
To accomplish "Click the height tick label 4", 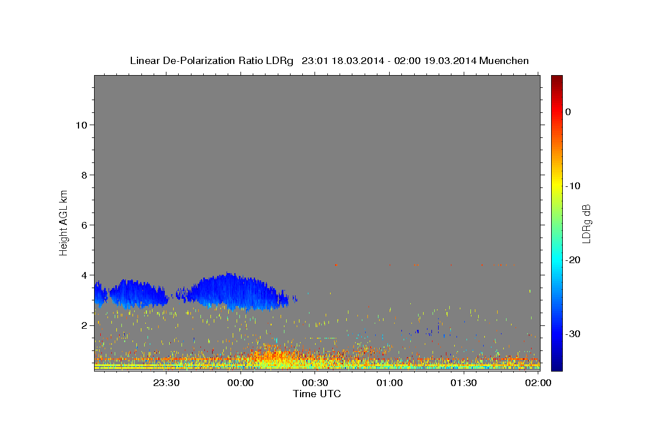I will (85, 275).
